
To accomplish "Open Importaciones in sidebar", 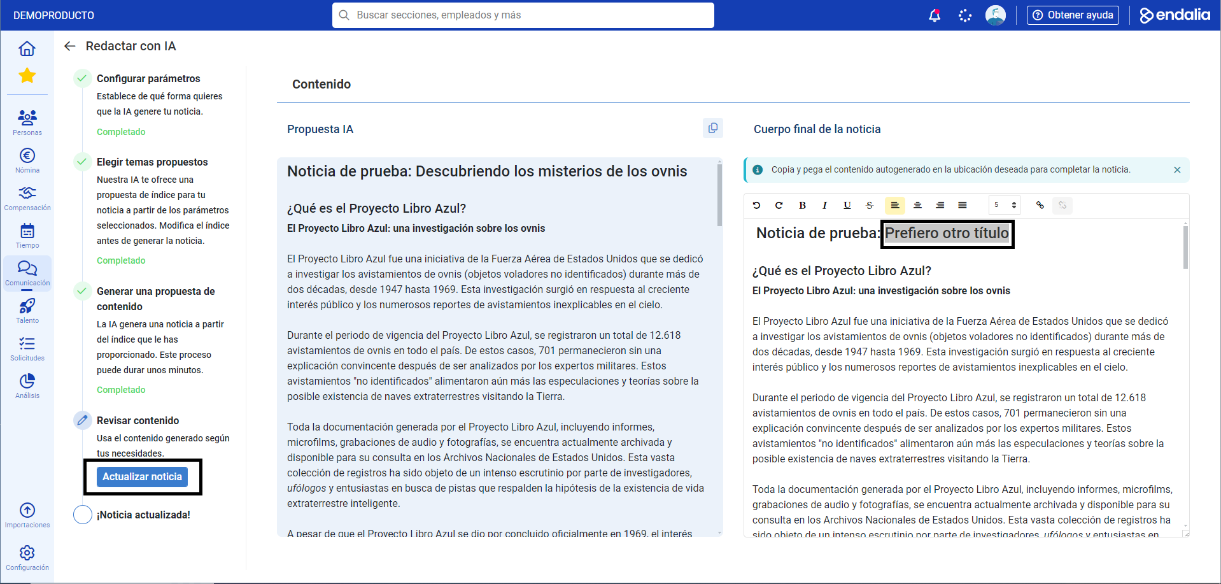I will point(27,515).
